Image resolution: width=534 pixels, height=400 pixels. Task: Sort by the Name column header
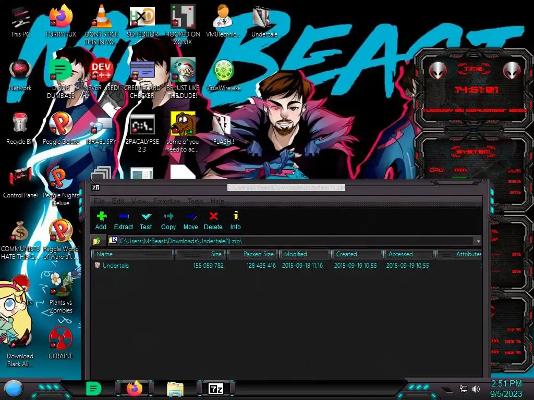(133, 254)
